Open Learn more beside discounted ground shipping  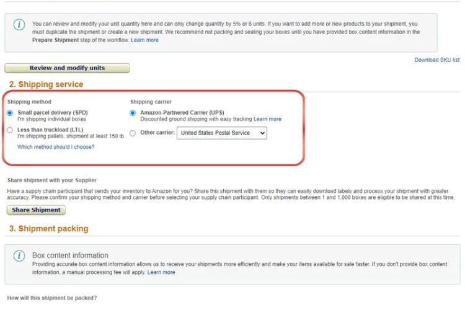(x=267, y=119)
